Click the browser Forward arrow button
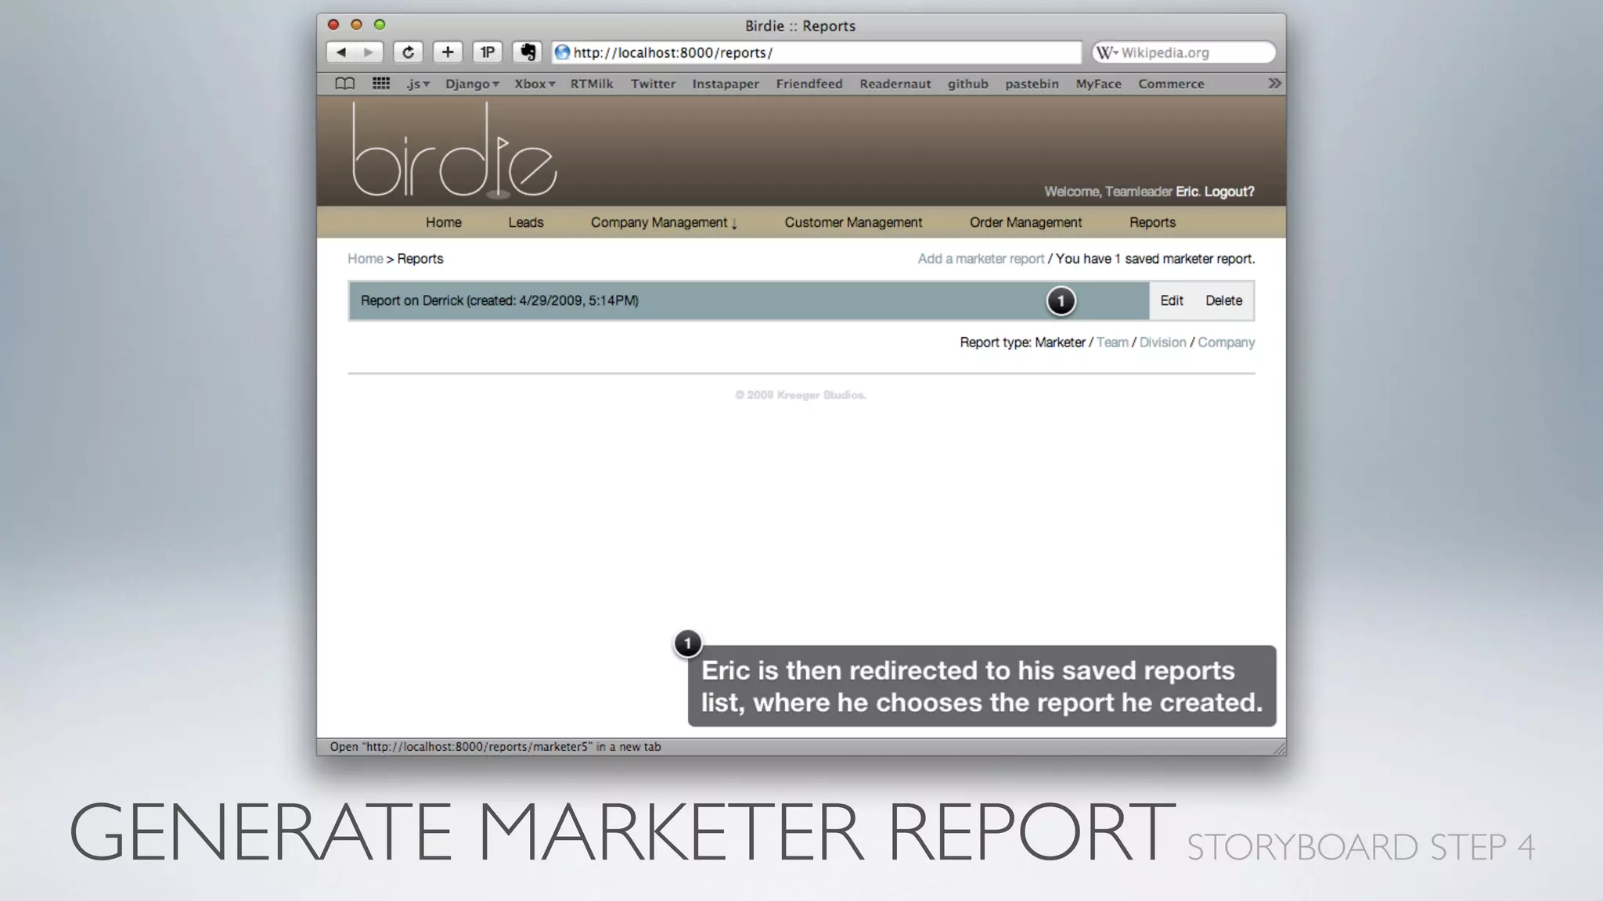Screen dimensions: 1603x901 pos(369,52)
